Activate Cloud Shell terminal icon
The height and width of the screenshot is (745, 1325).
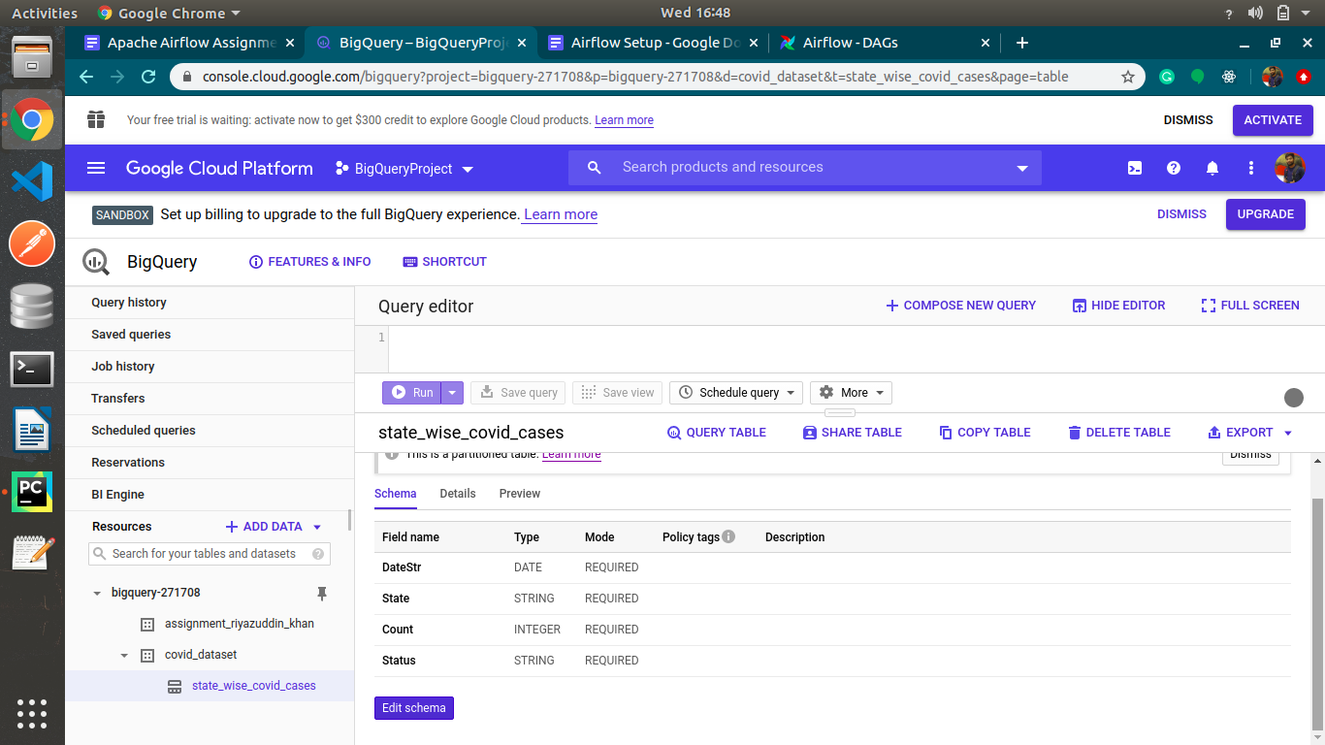pos(1135,168)
